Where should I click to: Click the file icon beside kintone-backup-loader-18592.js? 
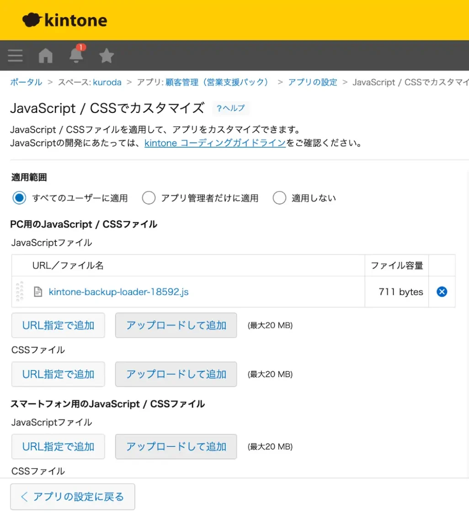[x=38, y=292]
